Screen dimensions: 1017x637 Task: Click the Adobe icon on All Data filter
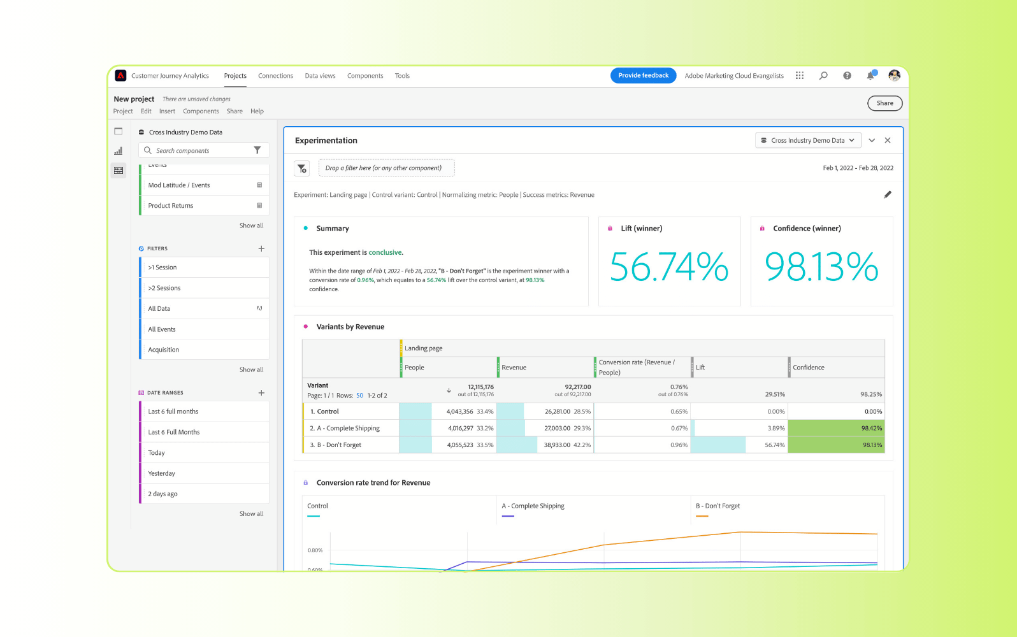tap(259, 308)
